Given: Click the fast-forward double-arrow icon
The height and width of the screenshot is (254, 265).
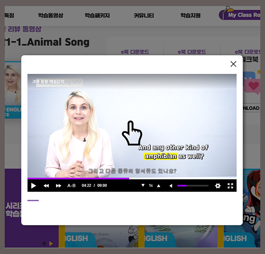Looking at the screenshot, I should tap(58, 186).
